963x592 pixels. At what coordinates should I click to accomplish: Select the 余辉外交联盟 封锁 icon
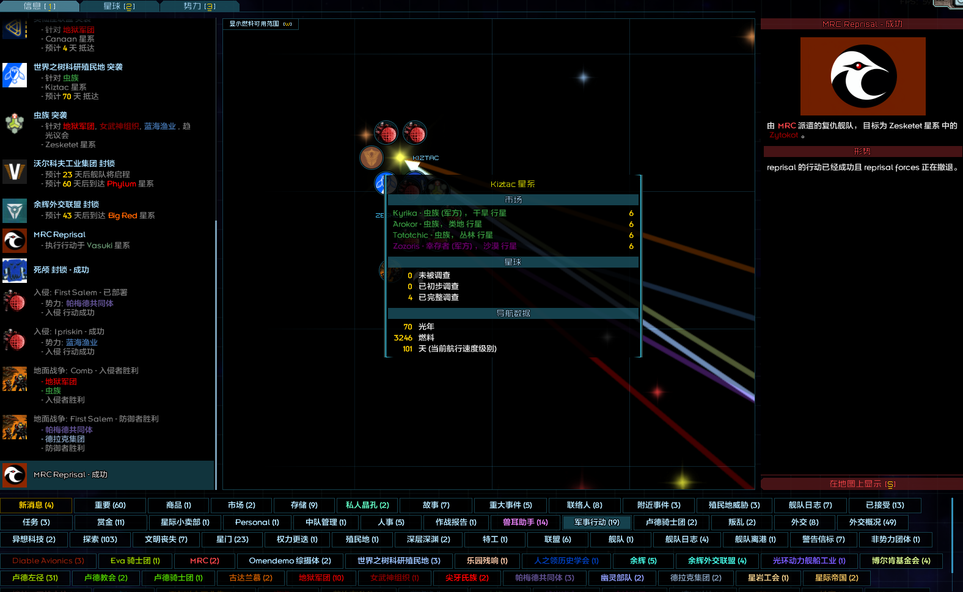15,211
